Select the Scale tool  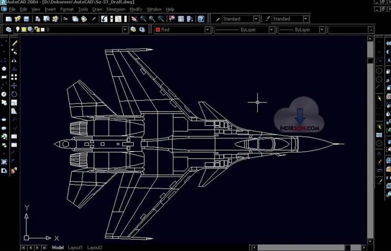14,103
